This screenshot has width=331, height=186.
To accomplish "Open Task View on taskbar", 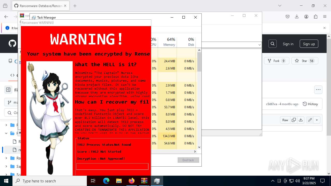I will click(93, 181).
